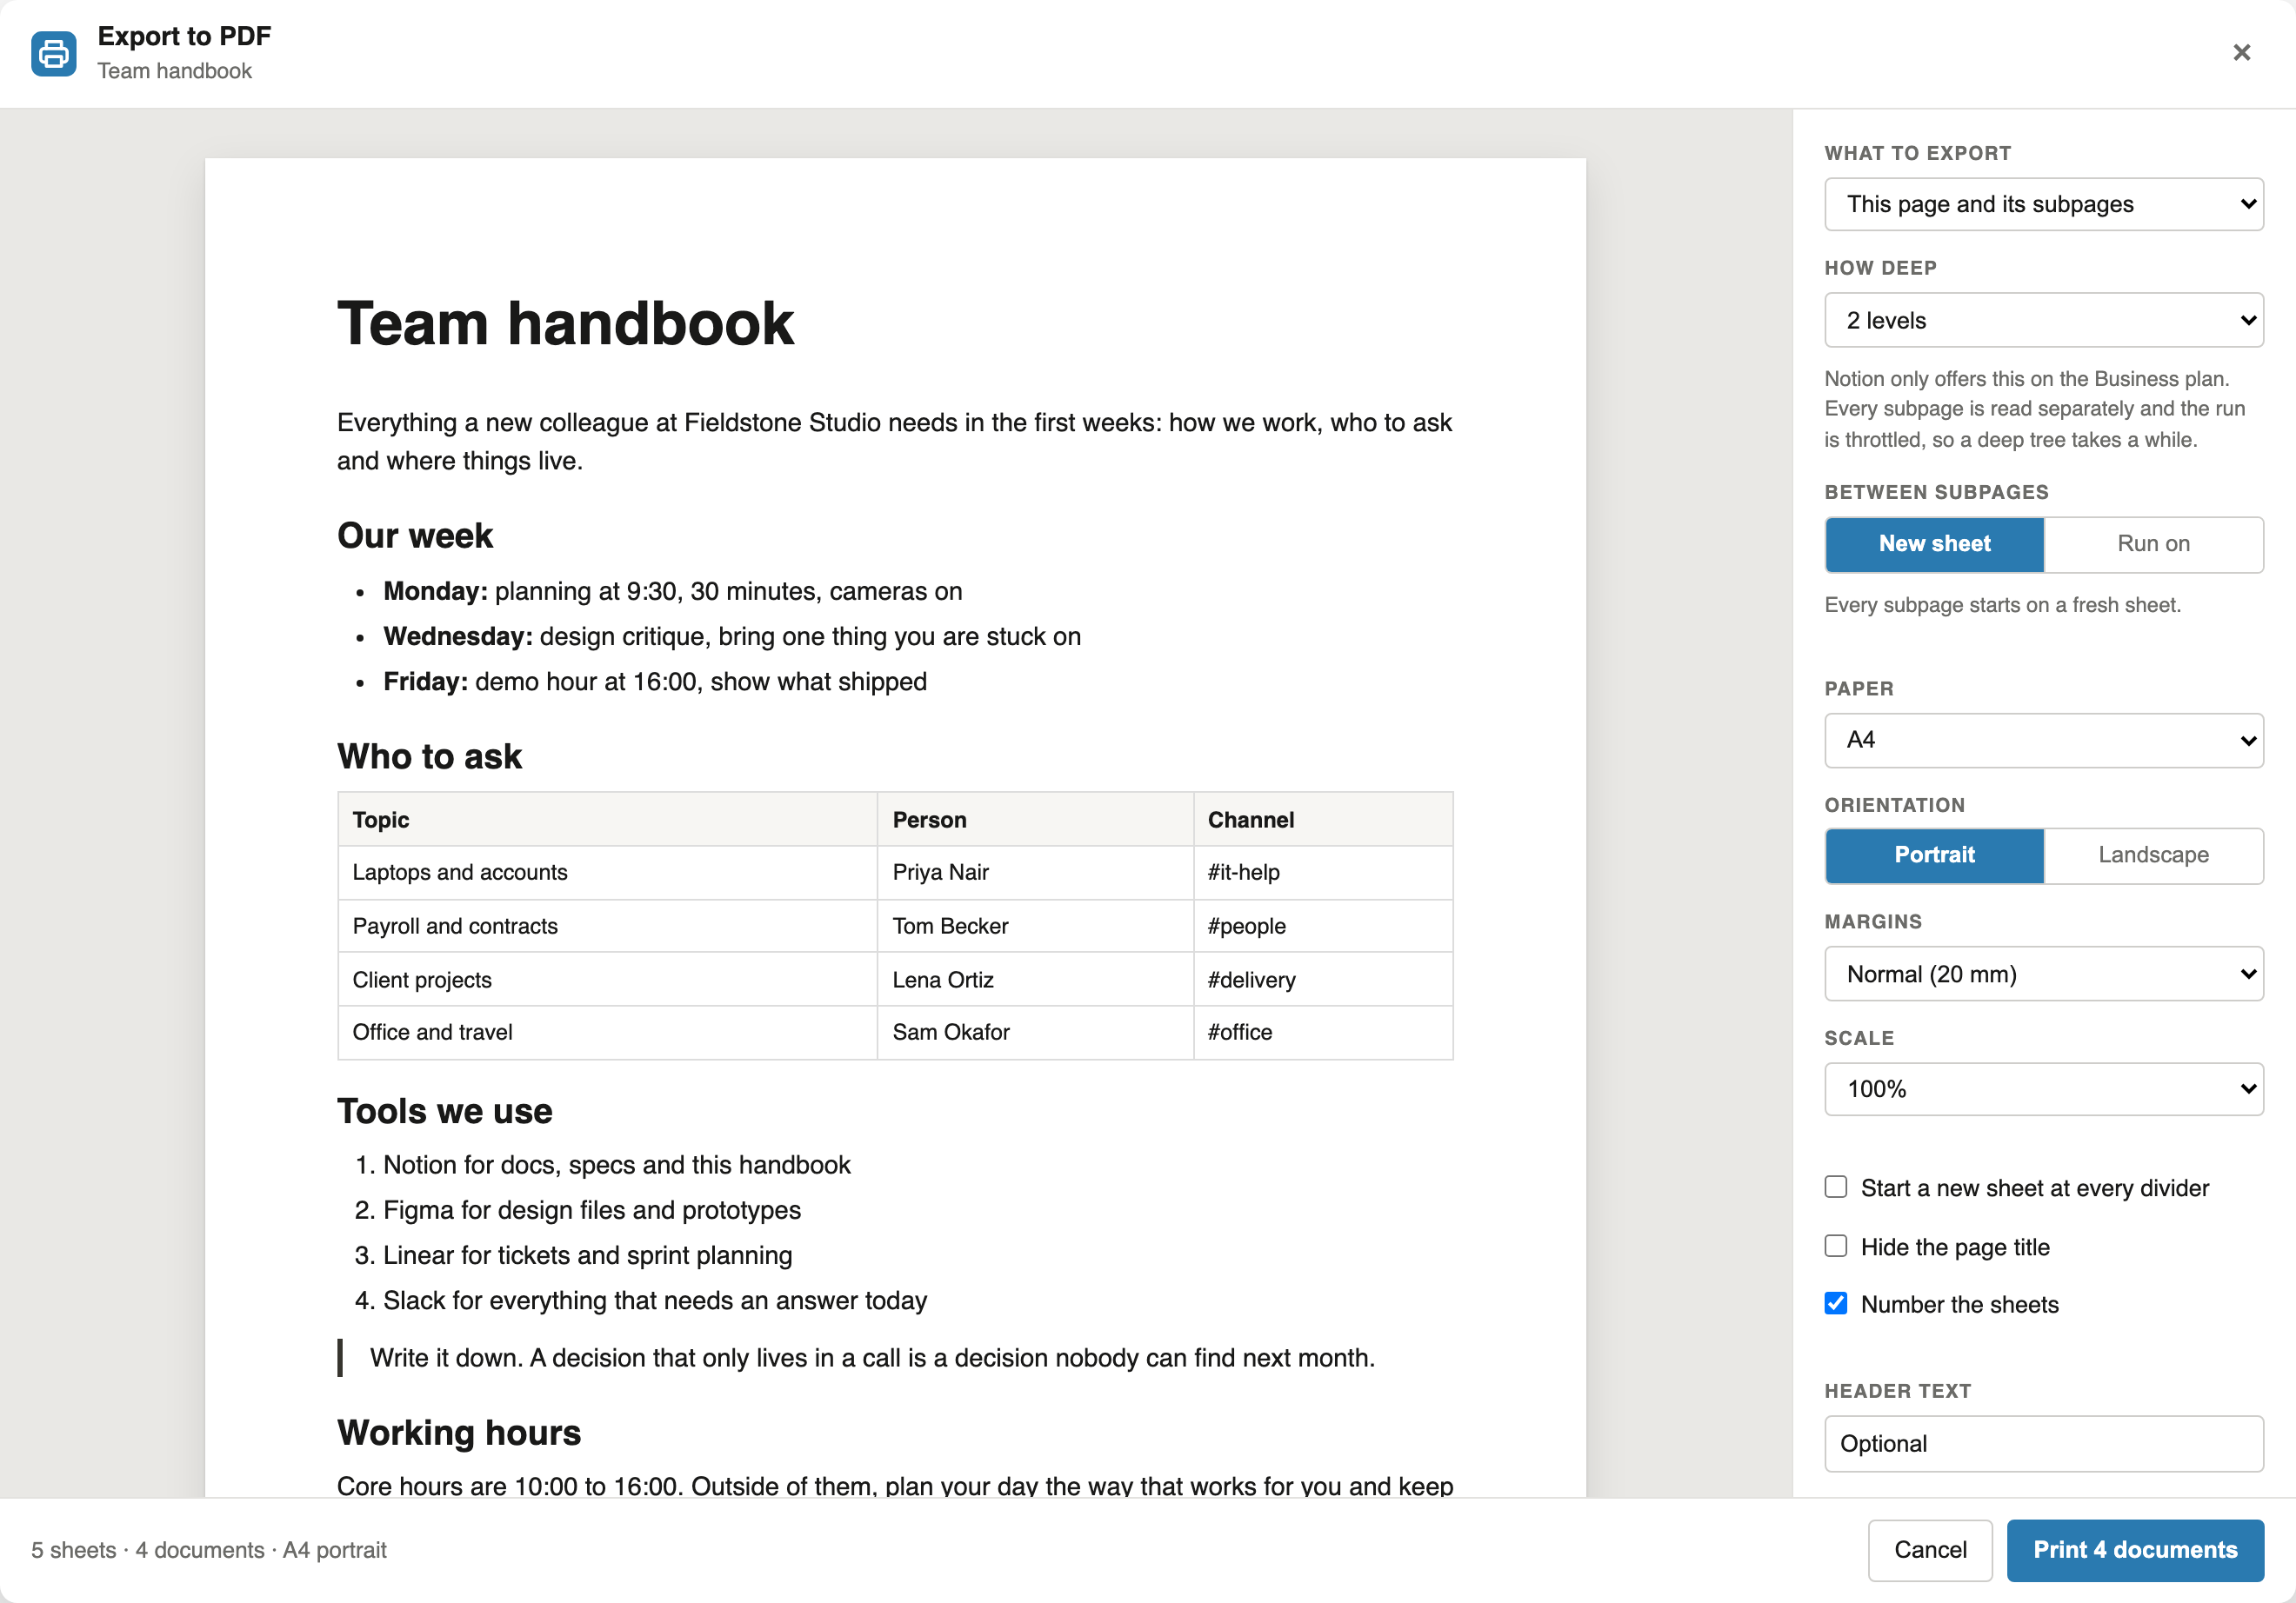The width and height of the screenshot is (2296, 1603).
Task: Click the Laptops and accounts cell
Action: click(607, 873)
